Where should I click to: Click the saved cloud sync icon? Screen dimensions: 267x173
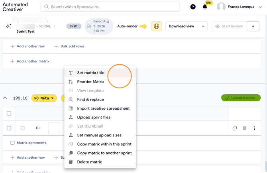point(89,26)
